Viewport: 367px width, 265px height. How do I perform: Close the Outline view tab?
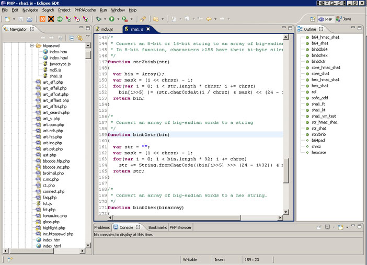pyautogui.click(x=321, y=29)
